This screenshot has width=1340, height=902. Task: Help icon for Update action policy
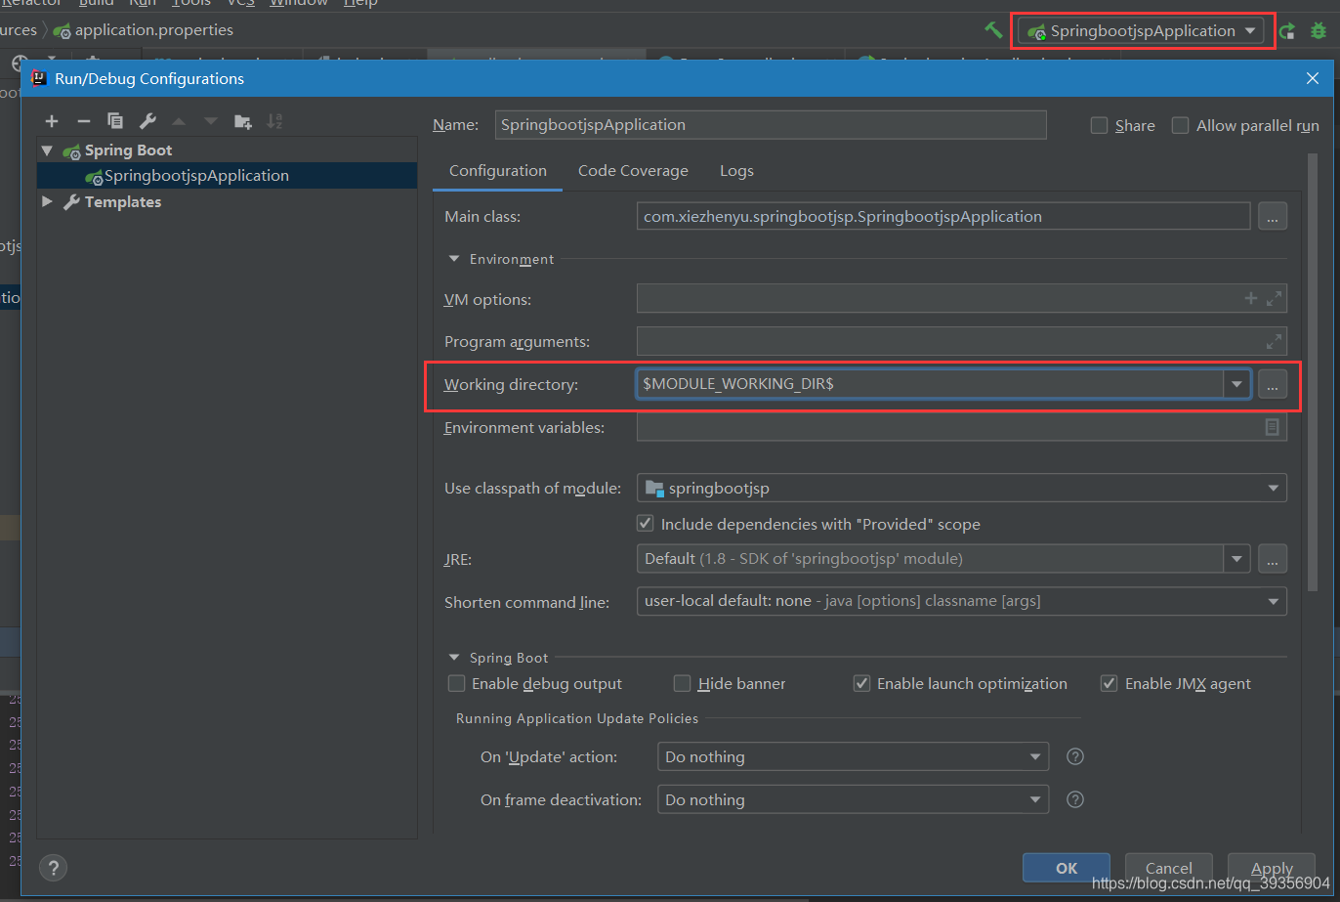pyautogui.click(x=1075, y=756)
